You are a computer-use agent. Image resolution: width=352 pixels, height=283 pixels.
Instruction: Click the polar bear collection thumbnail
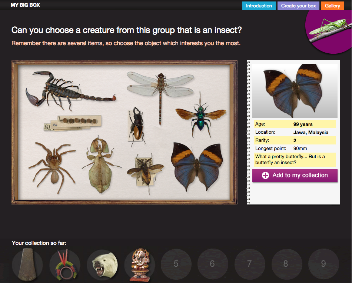click(x=102, y=264)
